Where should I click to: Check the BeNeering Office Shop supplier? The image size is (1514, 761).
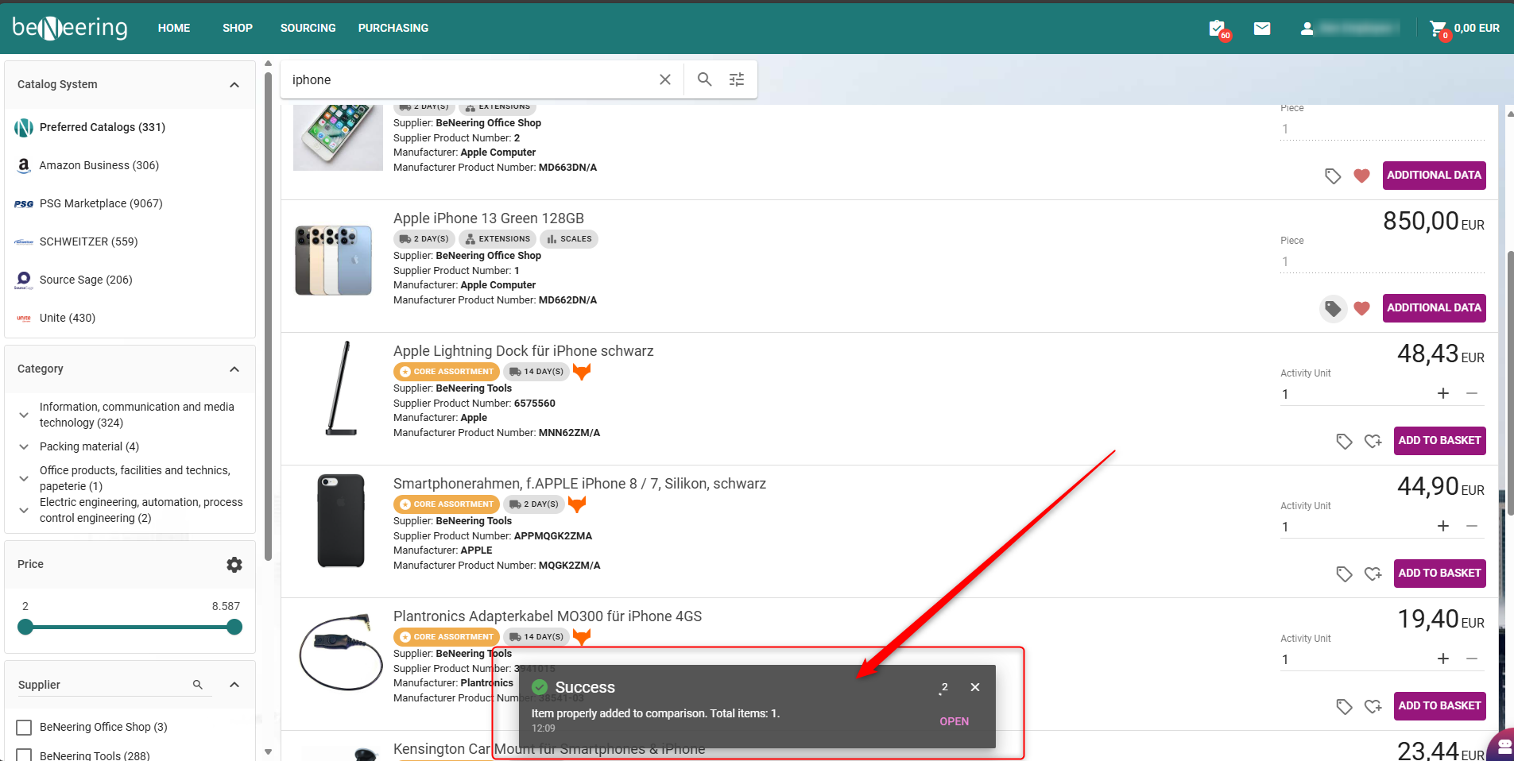(25, 728)
